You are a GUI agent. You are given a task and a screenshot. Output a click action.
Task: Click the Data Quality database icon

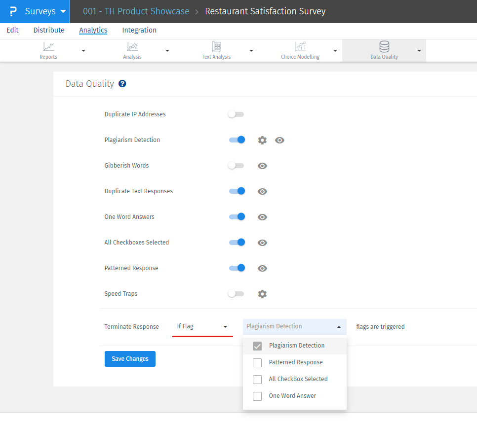click(384, 47)
